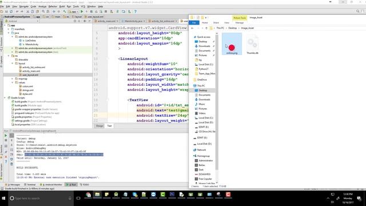366x206 pixels.
Task: Open the Messages tool window tab
Action: [13, 184]
